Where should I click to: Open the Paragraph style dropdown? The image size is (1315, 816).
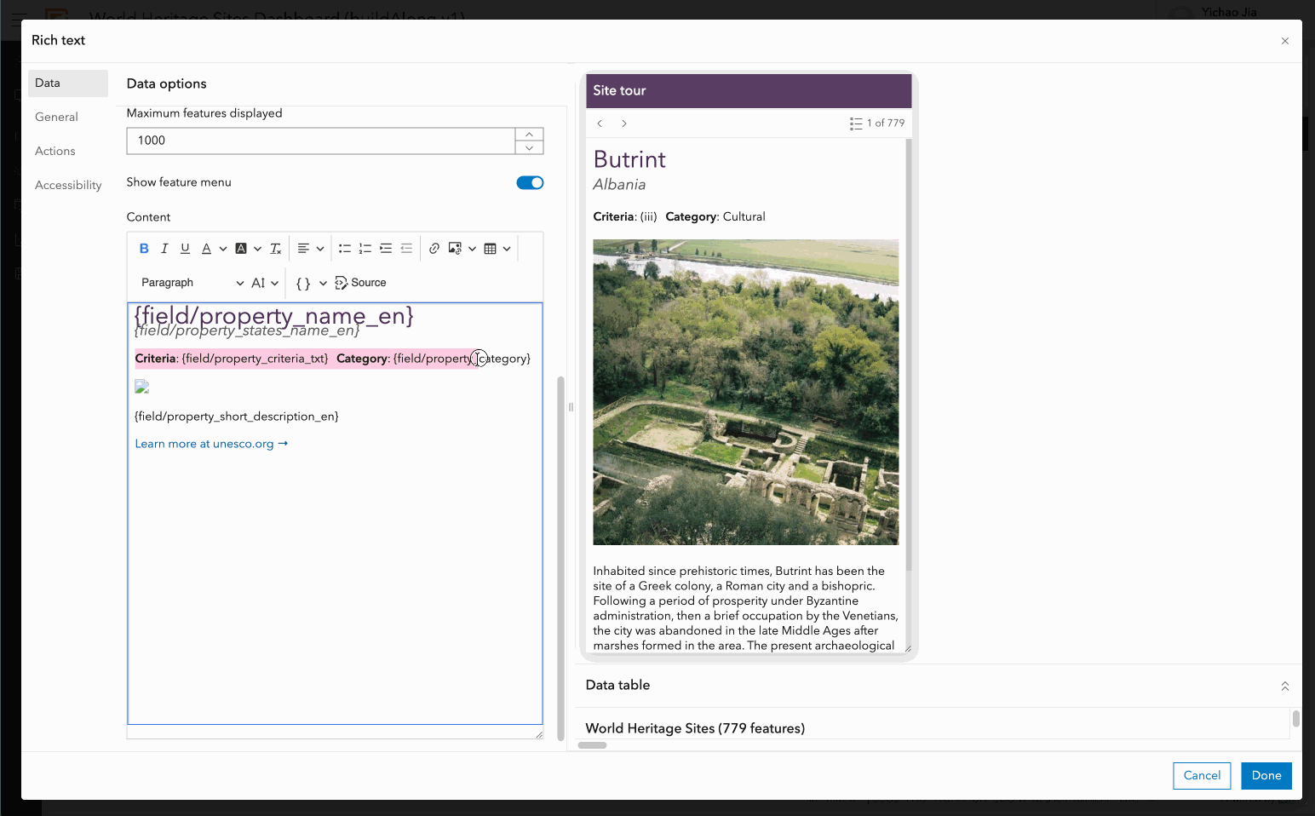(x=192, y=283)
